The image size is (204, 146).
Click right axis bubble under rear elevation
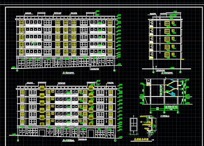pos(115,140)
